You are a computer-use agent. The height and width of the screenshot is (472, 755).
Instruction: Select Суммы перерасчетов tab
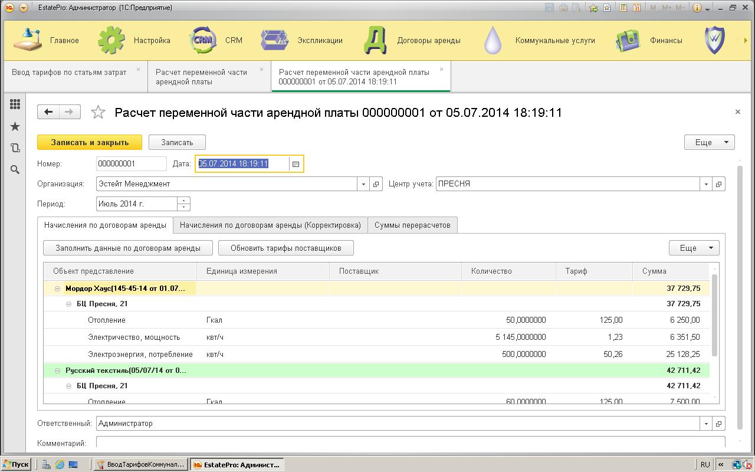coord(412,225)
